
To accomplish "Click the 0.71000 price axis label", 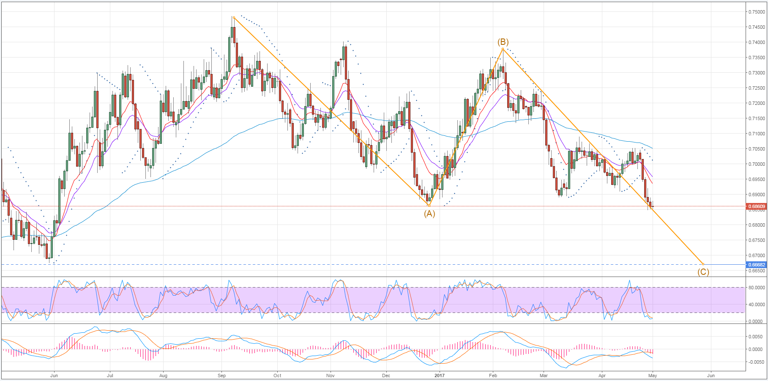I will 757,134.
